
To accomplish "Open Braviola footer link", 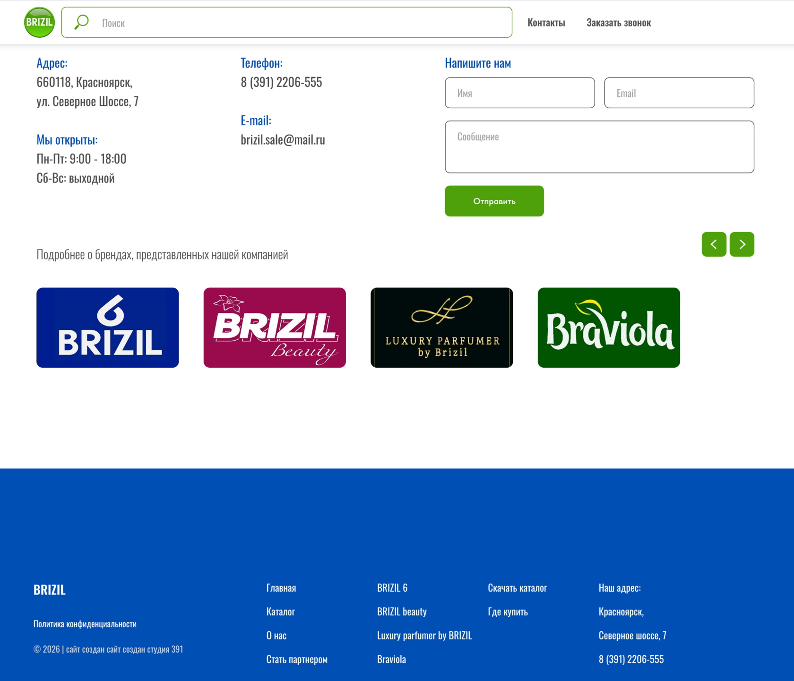I will click(x=391, y=659).
